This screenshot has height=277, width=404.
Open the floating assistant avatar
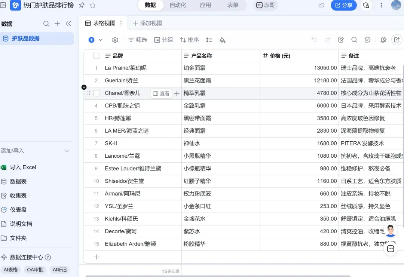391,231
